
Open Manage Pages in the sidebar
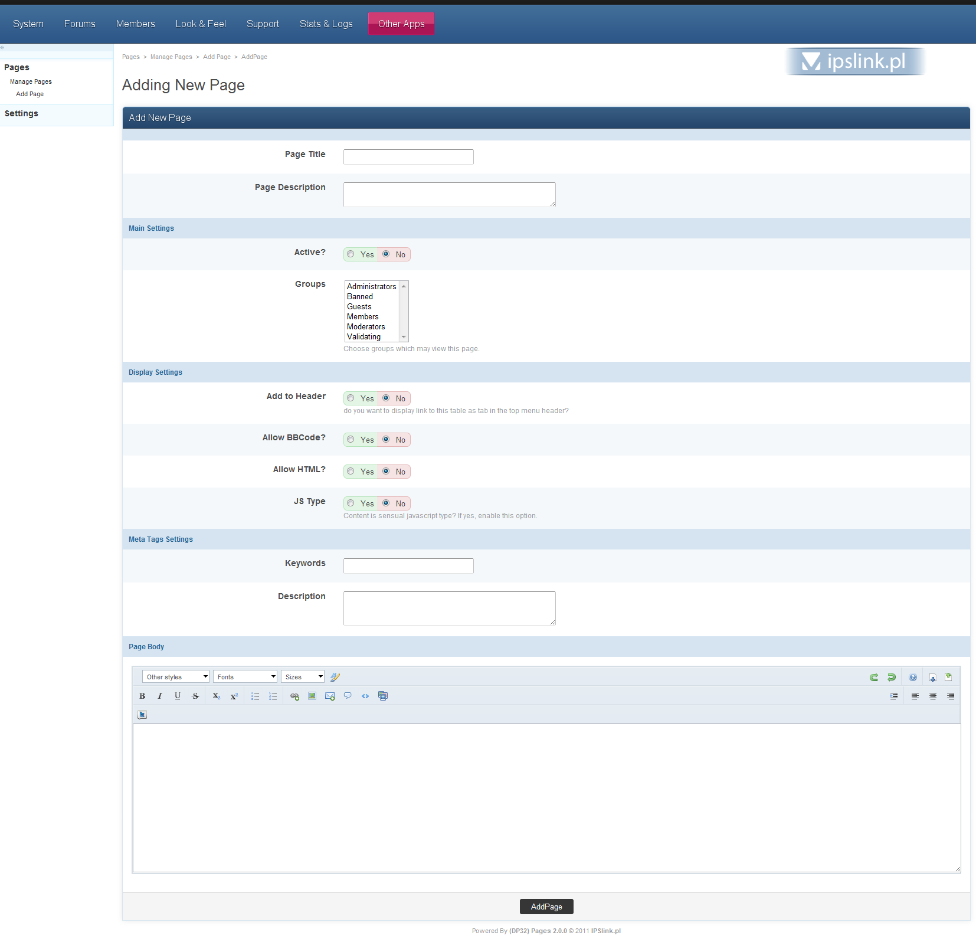pyautogui.click(x=31, y=81)
